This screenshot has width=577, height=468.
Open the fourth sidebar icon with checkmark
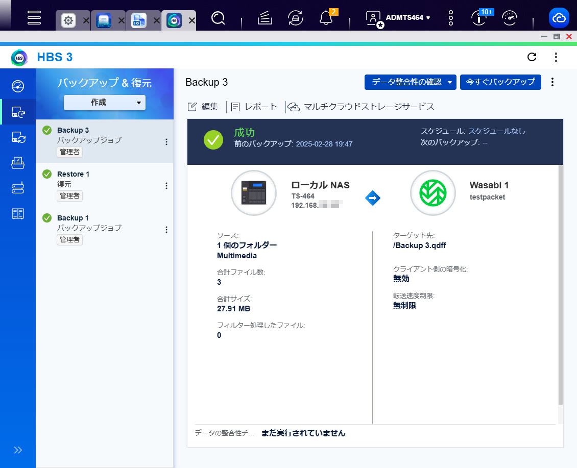[x=18, y=163]
